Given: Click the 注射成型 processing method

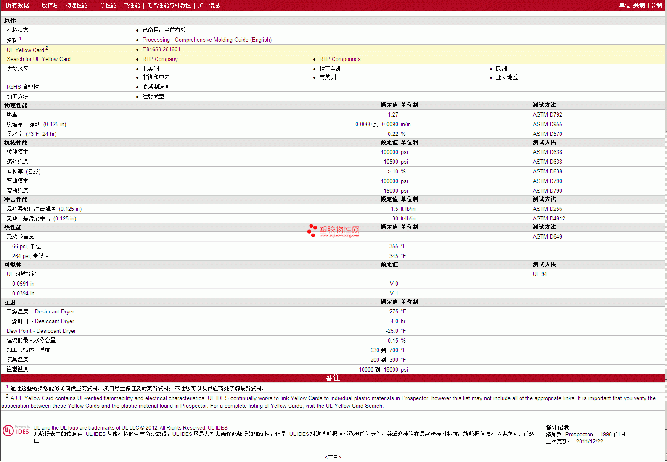Looking at the screenshot, I should pos(153,96).
